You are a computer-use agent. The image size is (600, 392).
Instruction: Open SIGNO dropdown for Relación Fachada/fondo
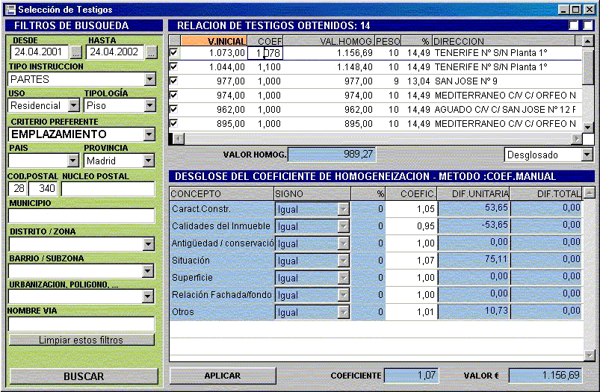pyautogui.click(x=344, y=295)
